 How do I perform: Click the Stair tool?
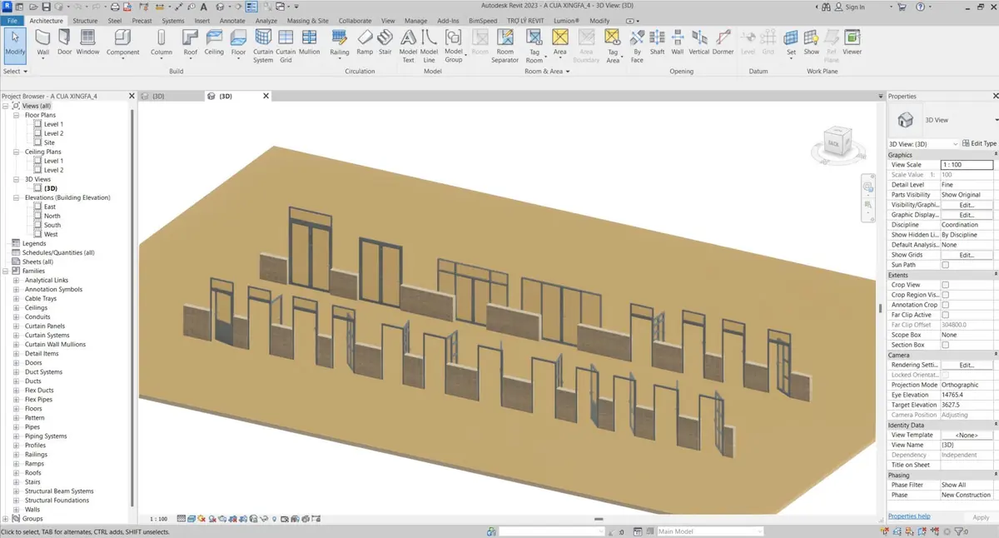click(x=385, y=42)
